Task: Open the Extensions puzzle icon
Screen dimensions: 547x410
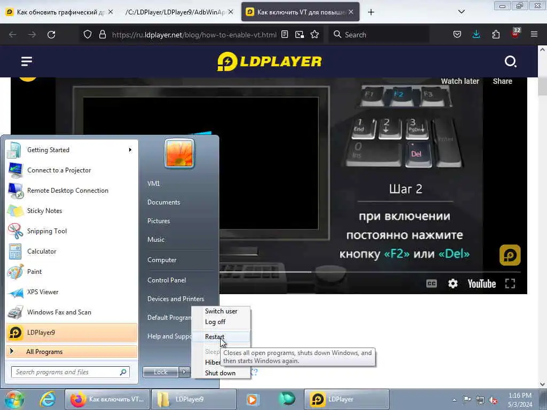Action: click(x=496, y=35)
